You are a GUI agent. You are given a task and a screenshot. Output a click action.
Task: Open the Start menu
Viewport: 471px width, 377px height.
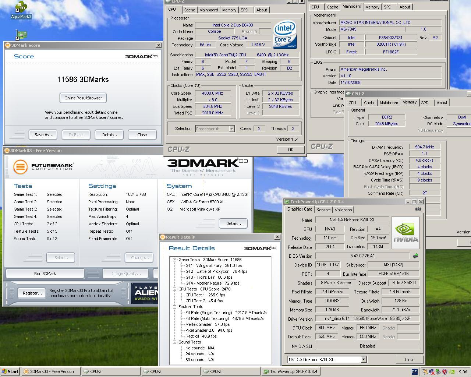pos(10,371)
